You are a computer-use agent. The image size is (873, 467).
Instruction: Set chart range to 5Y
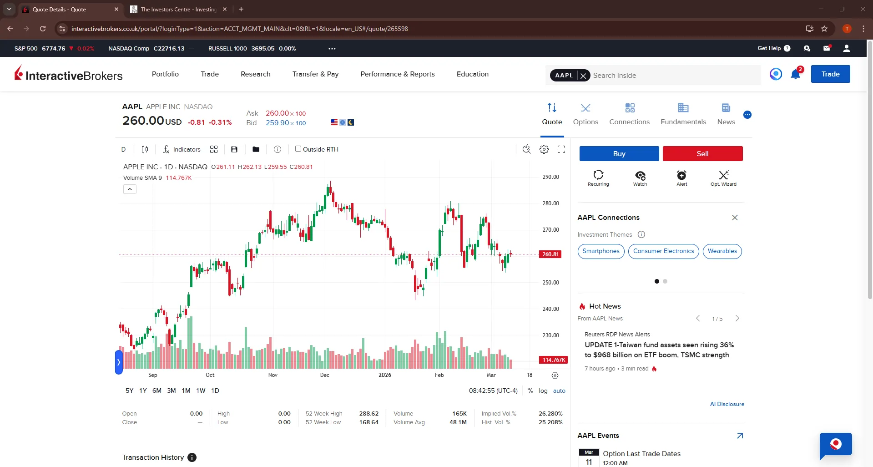pyautogui.click(x=129, y=391)
